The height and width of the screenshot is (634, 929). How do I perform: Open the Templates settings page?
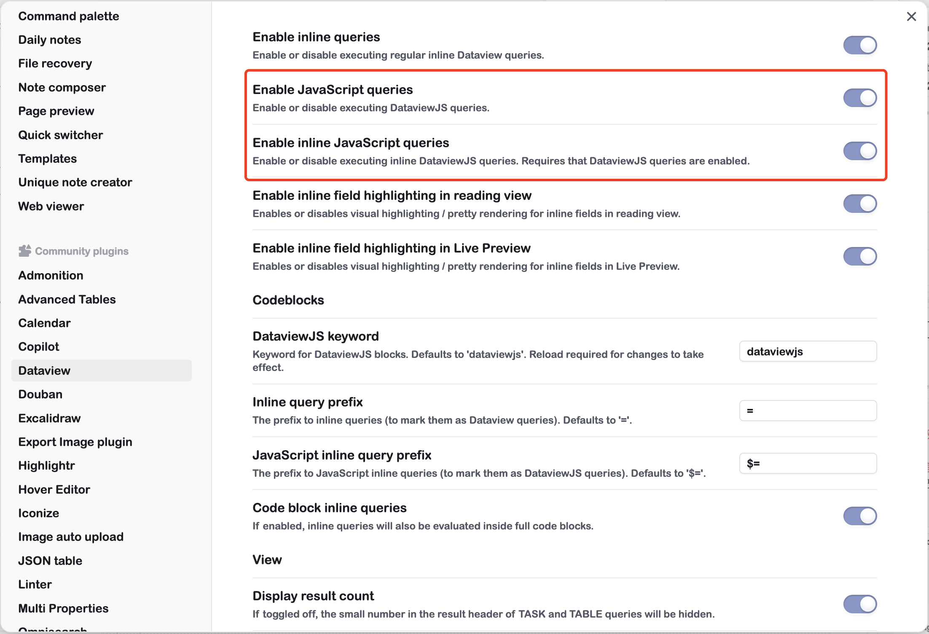pyautogui.click(x=48, y=158)
